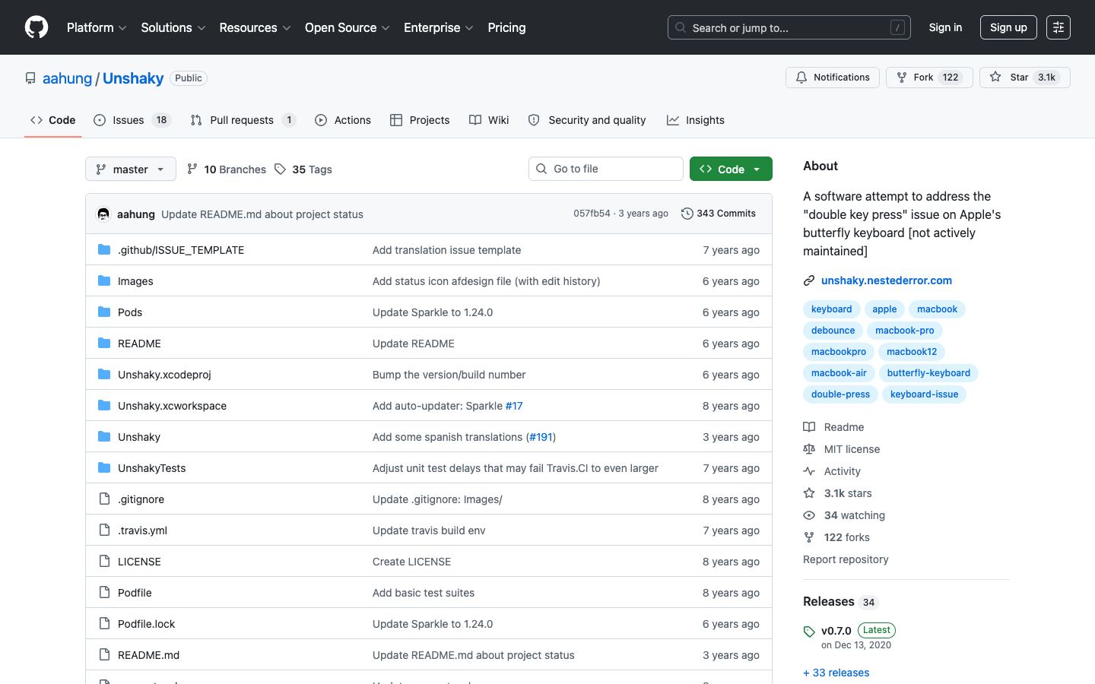Open the Unshaky.xcworkspace folder name
Viewport: 1095px width, 684px height.
[x=172, y=406]
